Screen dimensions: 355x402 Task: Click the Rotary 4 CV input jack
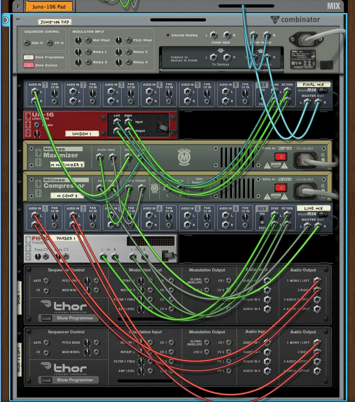coord(128,62)
